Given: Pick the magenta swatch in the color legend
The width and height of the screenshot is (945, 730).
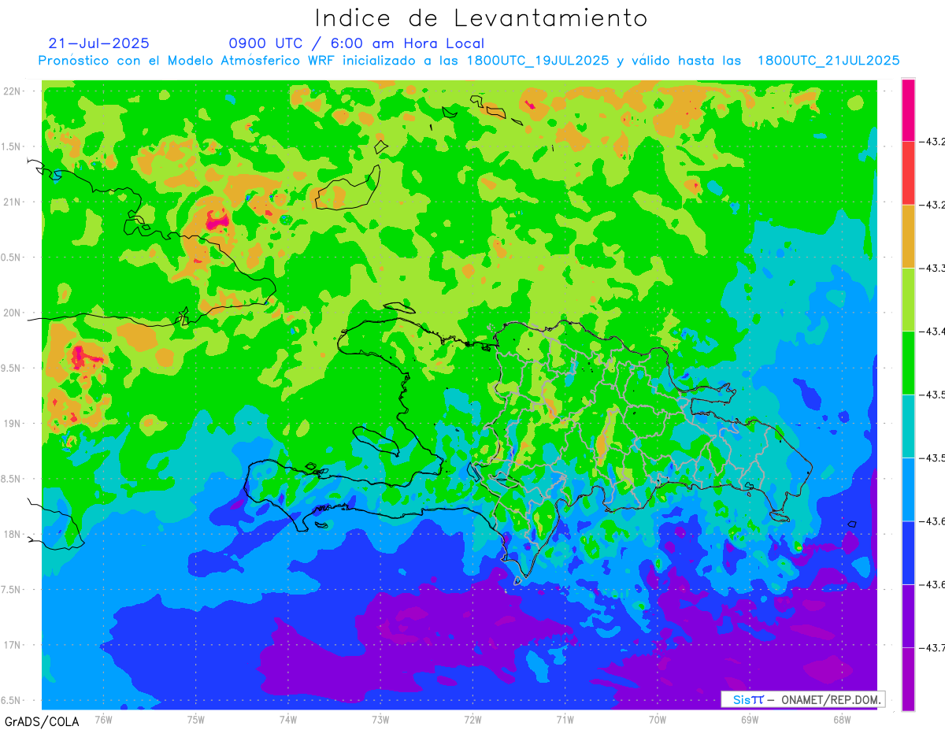Looking at the screenshot, I should point(908,110).
